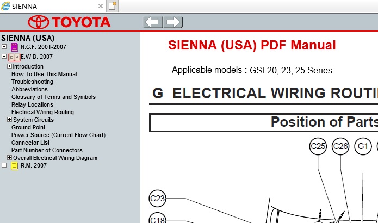Click the yellow R.M. 2007 book icon
The width and height of the screenshot is (378, 223).
tap(14, 166)
